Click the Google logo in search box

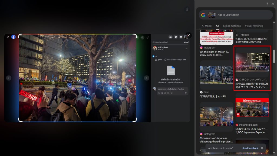click(x=203, y=15)
